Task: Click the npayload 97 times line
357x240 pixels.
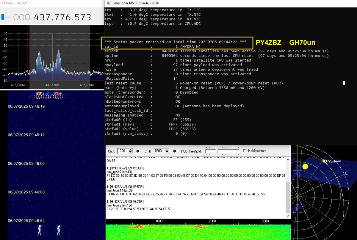Action: (173, 65)
